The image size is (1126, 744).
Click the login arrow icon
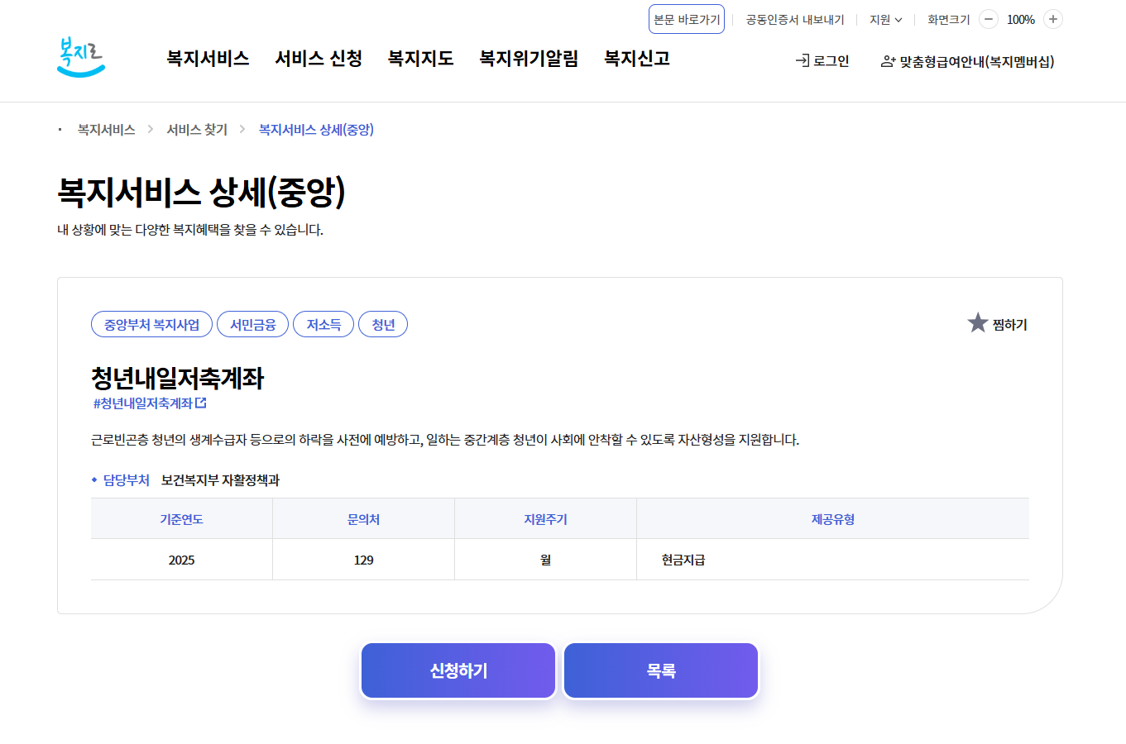[803, 60]
